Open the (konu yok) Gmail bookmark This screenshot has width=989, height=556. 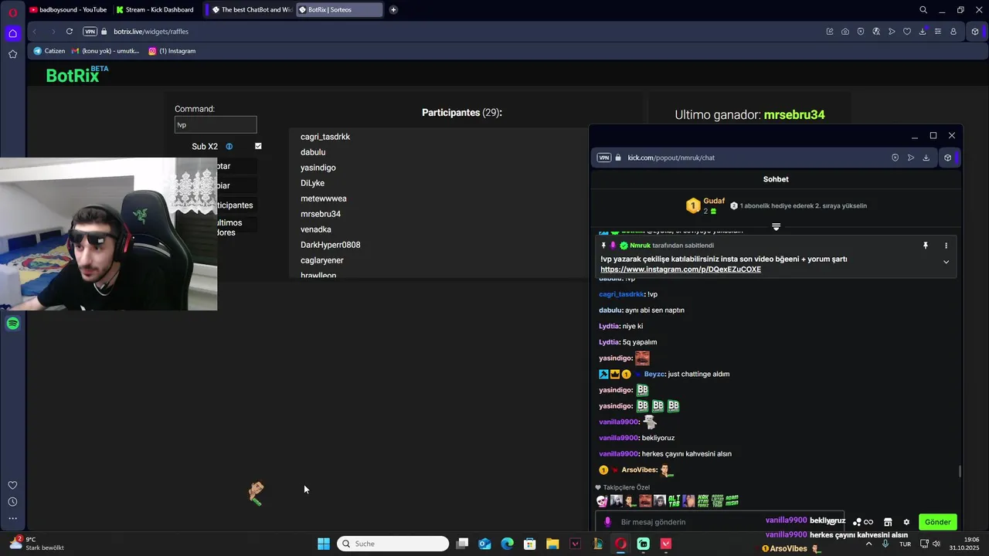click(106, 51)
